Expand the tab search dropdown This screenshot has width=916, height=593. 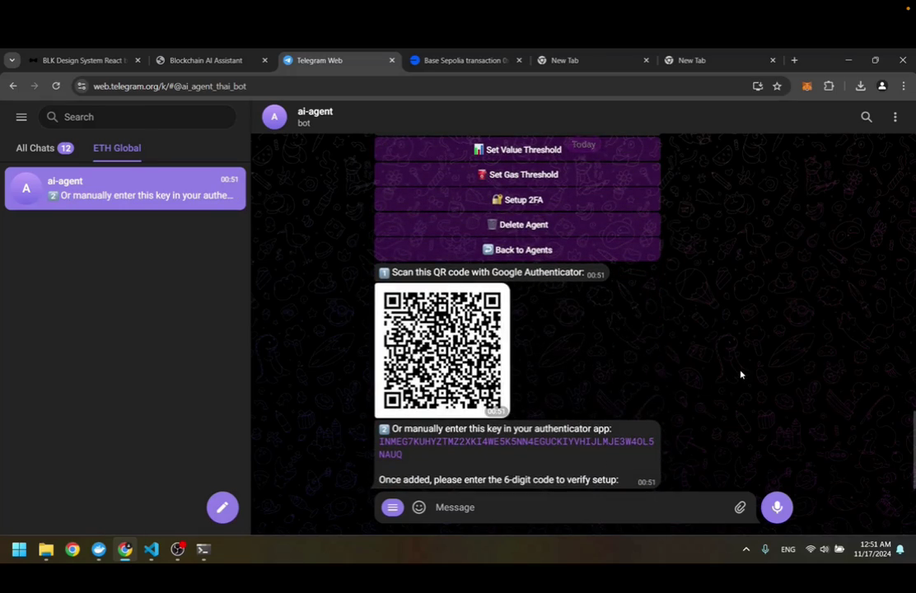[12, 60]
